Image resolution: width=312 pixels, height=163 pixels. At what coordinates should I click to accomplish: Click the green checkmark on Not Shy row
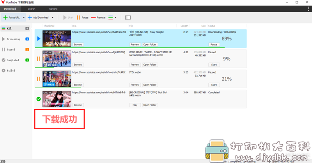39,99
